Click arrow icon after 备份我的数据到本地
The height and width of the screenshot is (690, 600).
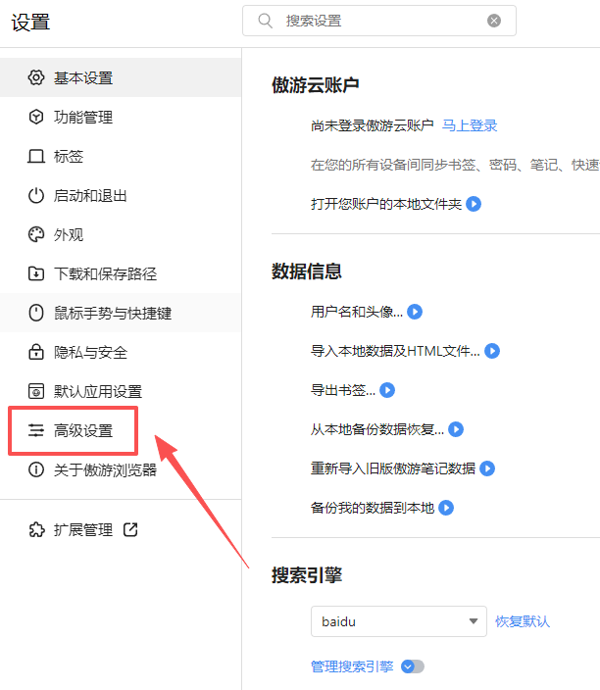446,508
